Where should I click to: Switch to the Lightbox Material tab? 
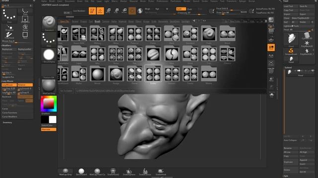pos(122,21)
